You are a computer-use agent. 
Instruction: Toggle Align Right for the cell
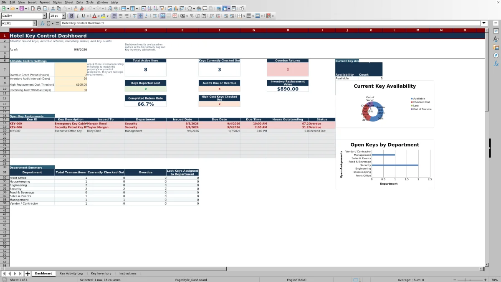[127, 16]
